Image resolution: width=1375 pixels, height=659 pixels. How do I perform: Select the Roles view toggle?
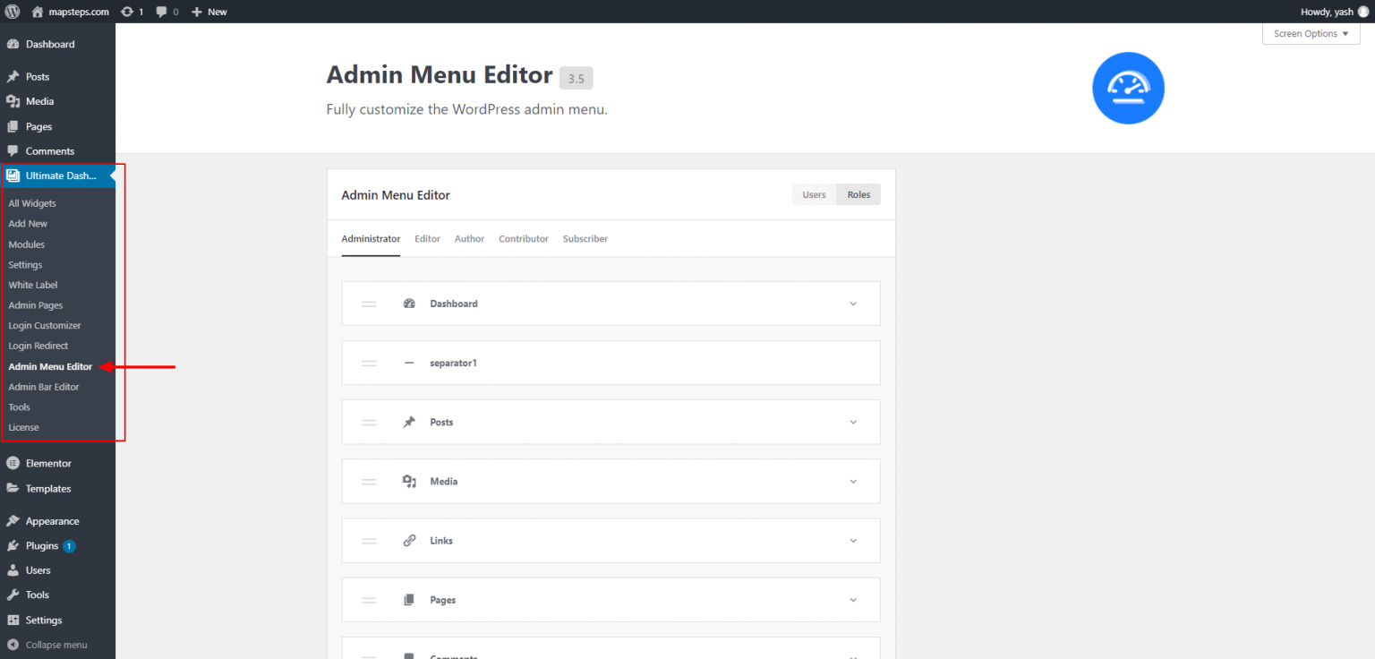pos(858,194)
